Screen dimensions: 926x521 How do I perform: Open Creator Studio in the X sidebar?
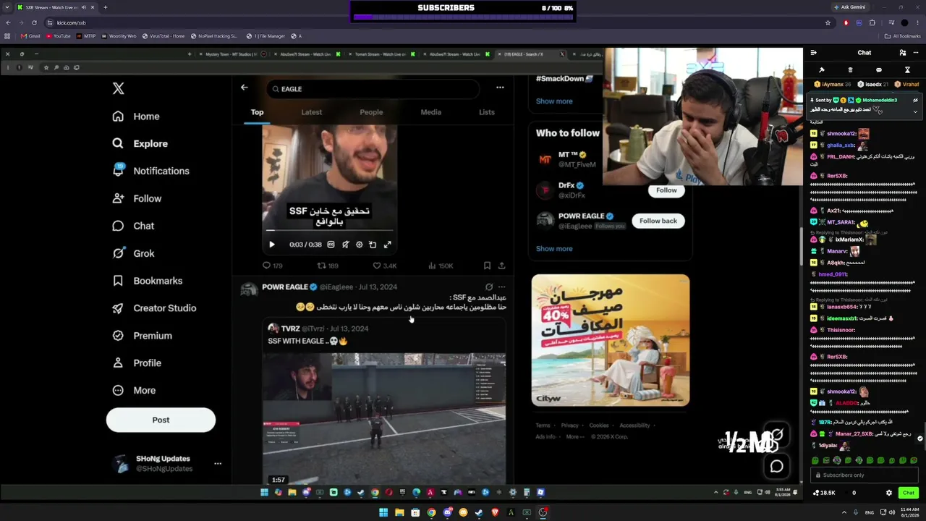[154, 308]
